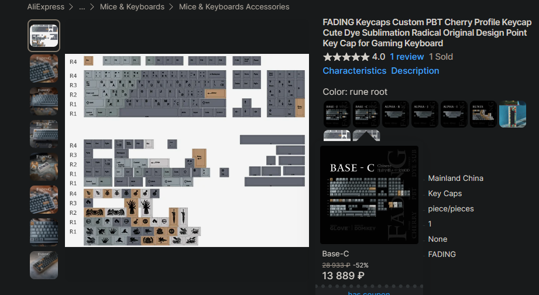This screenshot has width=539, height=295.
Task: Select the white keyboard layout variant swatch
Action: [x=337, y=135]
